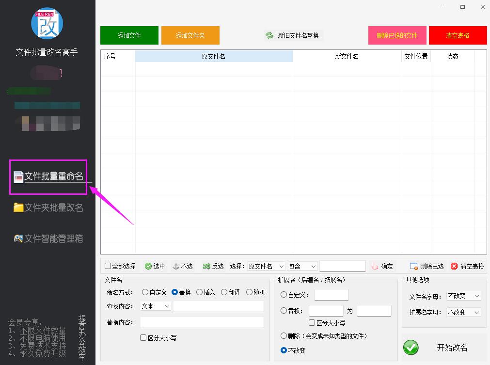Open the 查找内容 文本 type dropdown
Image resolution: width=490 pixels, height=365 pixels.
[x=155, y=306]
